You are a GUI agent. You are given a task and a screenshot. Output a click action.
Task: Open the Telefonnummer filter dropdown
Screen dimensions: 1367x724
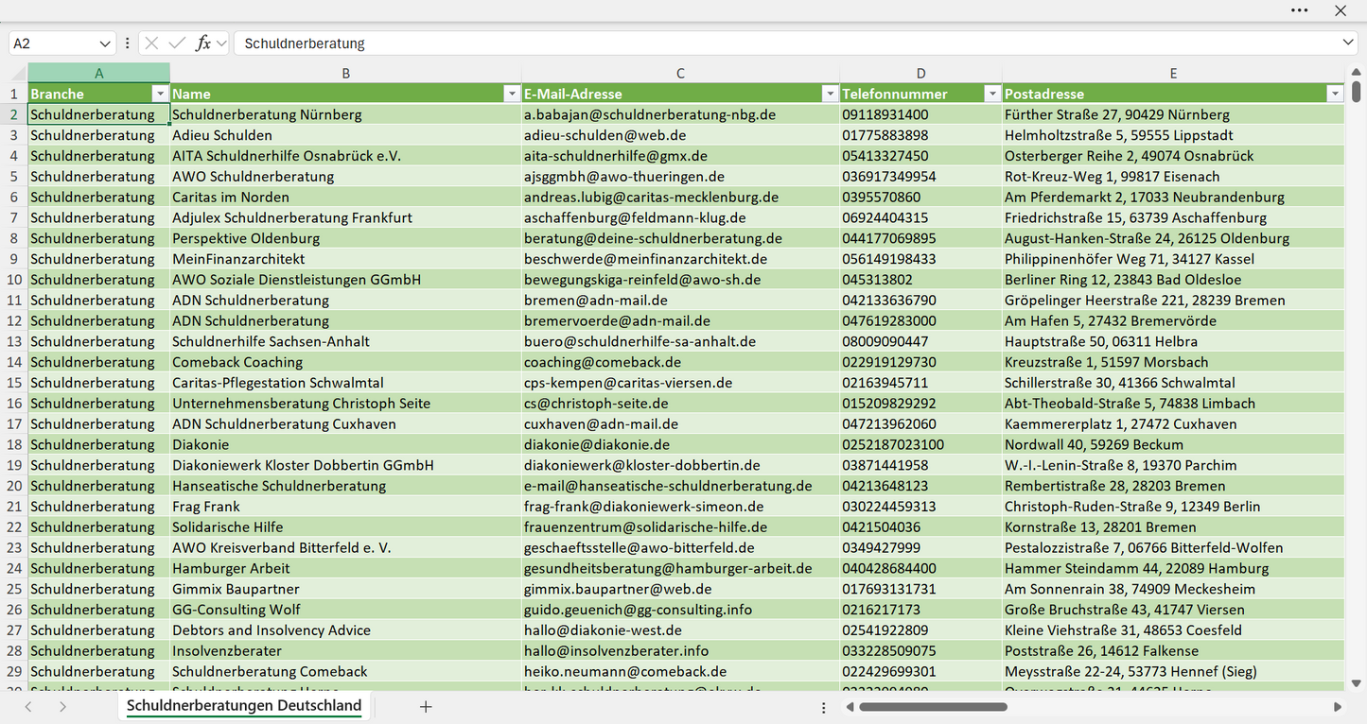pyautogui.click(x=992, y=94)
